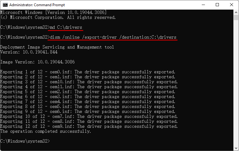The height and width of the screenshot is (151, 239).
Task: Click the Microsoft Windows version banner line
Action: [53, 12]
